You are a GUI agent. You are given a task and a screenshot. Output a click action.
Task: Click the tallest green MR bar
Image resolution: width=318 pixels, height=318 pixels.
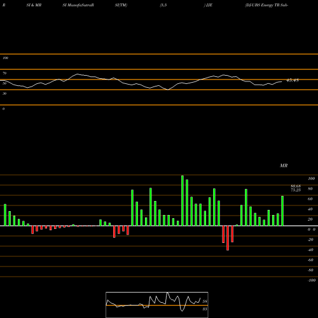point(183,200)
